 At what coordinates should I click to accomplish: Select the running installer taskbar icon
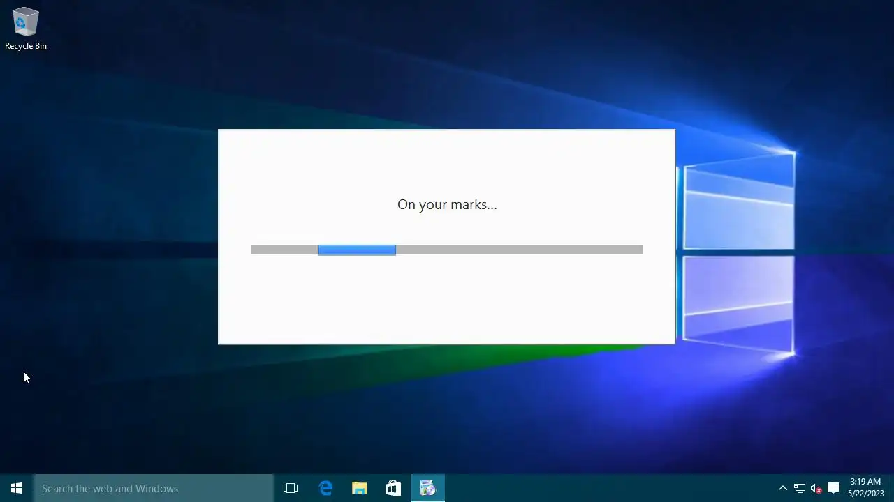427,488
